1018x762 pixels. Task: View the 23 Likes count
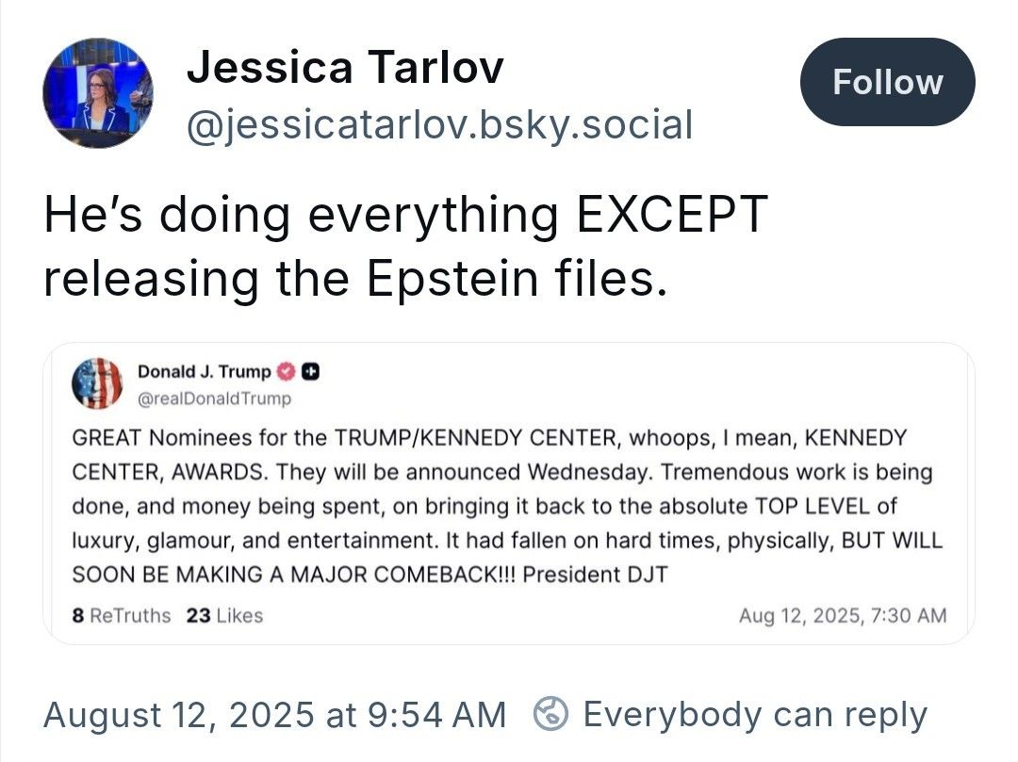click(x=224, y=616)
